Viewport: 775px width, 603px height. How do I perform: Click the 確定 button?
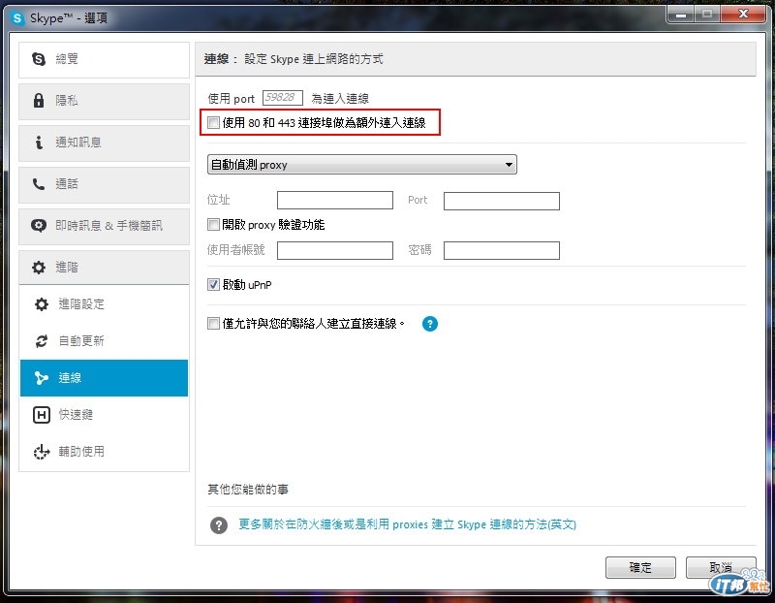tap(640, 567)
